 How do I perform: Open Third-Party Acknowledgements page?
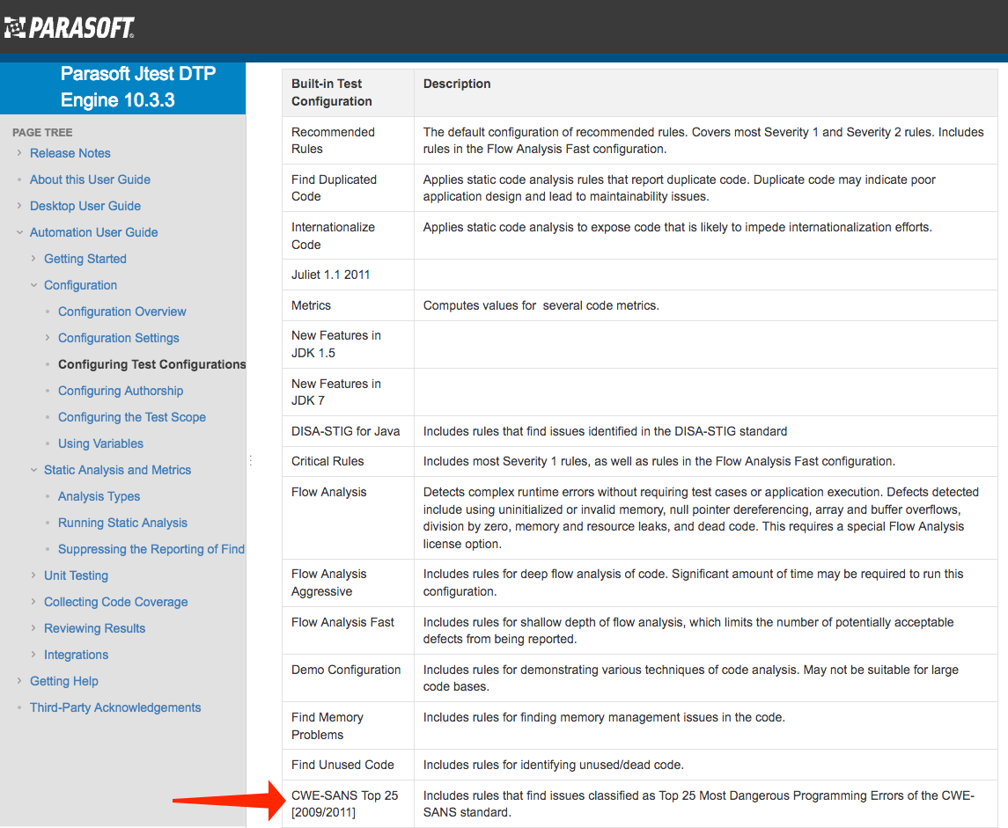[x=115, y=707]
